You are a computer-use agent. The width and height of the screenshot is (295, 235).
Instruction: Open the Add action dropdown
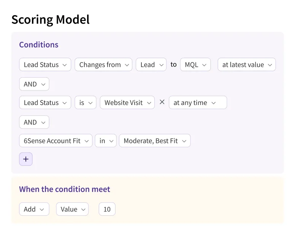(x=34, y=209)
